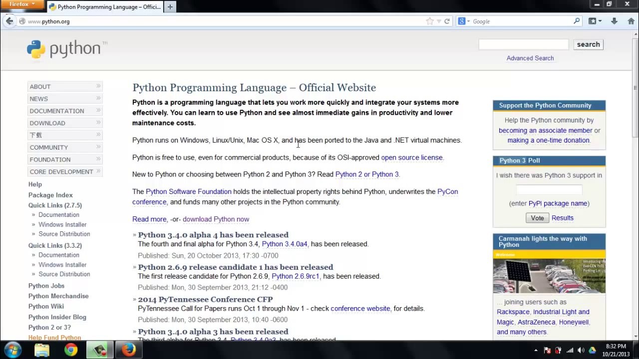The height and width of the screenshot is (359, 639).
Task: Expand the Google search engine dropdown
Action: (464, 21)
